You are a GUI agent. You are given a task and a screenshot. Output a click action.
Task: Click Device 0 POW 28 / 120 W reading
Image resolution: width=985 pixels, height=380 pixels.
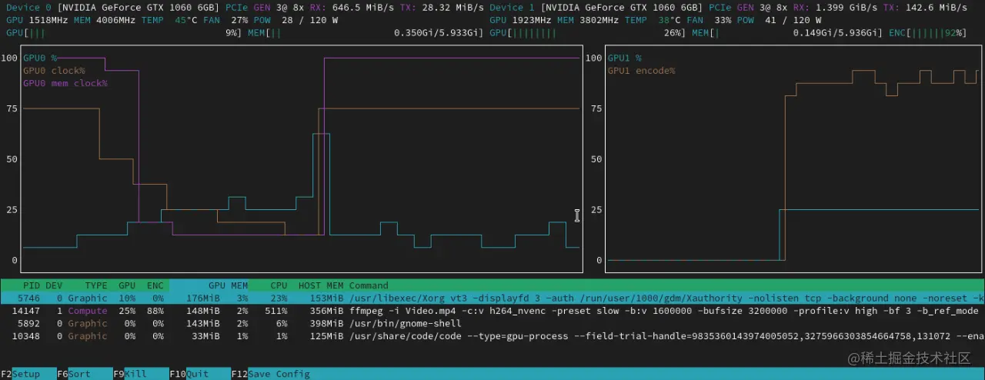click(294, 20)
